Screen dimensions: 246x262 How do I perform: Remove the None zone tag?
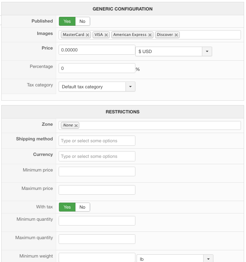pyautogui.click(x=76, y=125)
